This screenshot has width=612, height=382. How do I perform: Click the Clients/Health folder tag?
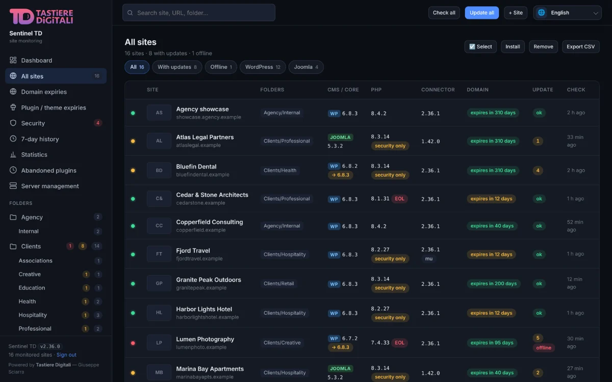coord(280,171)
